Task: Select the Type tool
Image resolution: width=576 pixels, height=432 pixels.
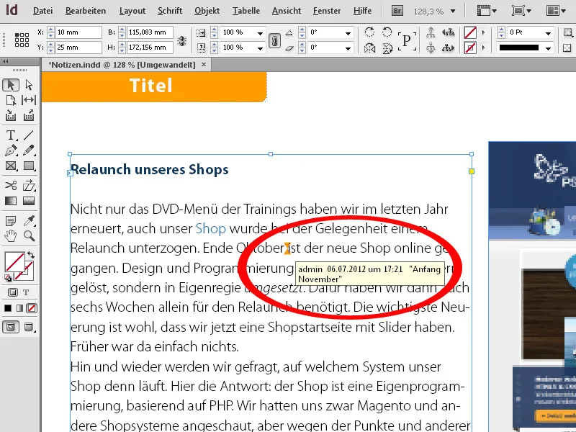Action: [x=11, y=135]
